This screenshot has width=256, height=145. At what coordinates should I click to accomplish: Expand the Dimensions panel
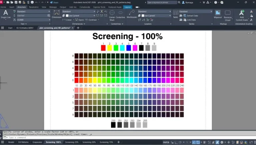(x=79, y=24)
